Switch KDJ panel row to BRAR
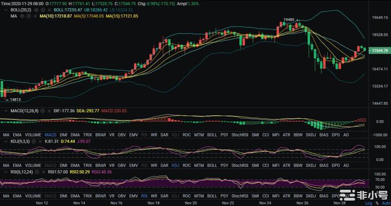 (x=101, y=165)
